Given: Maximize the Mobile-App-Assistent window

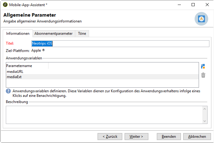Looking at the screenshot, I should click(193, 5).
